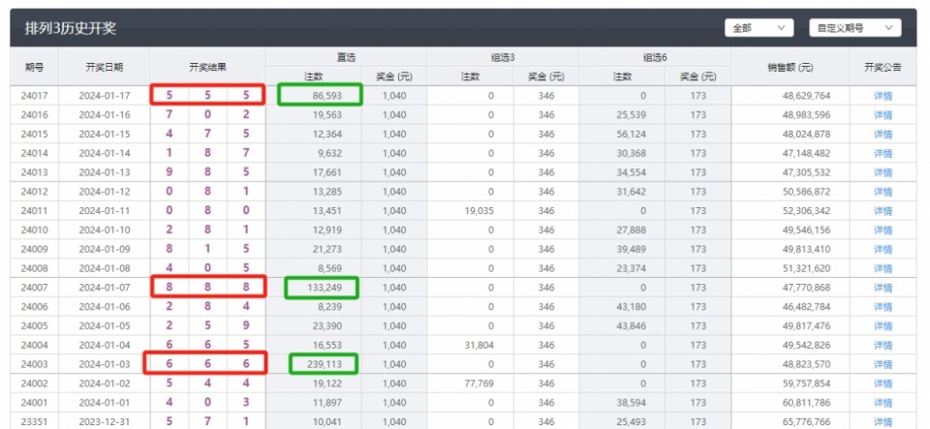Image resolution: width=930 pixels, height=429 pixels.
Task: Open the 全部 dropdown filter
Action: click(x=759, y=28)
